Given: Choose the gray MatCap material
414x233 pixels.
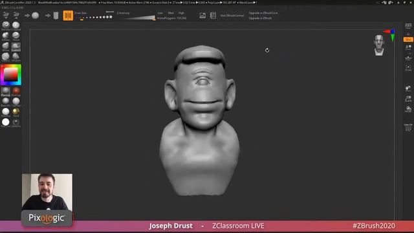Looking at the screenshot, I should tap(6, 91).
